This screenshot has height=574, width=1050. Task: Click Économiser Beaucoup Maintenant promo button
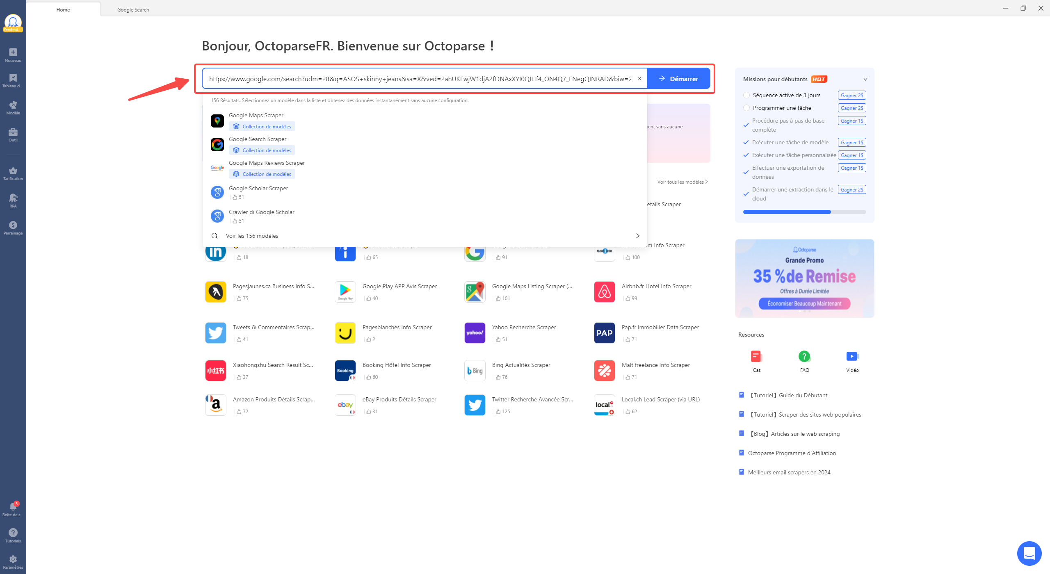[x=804, y=303]
